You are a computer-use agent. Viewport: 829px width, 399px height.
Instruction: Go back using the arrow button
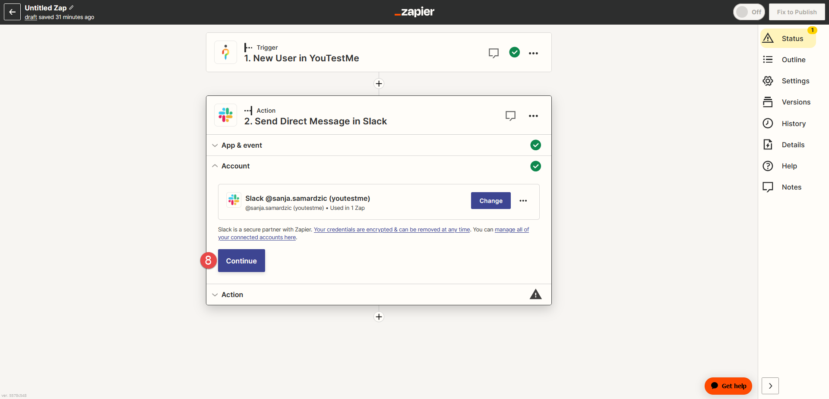click(12, 12)
